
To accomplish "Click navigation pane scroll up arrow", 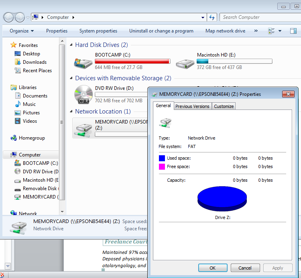I will 62,41.
